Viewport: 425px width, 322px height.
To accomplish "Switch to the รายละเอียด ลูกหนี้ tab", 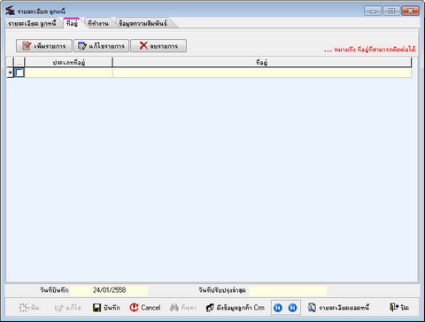I will click(x=32, y=23).
